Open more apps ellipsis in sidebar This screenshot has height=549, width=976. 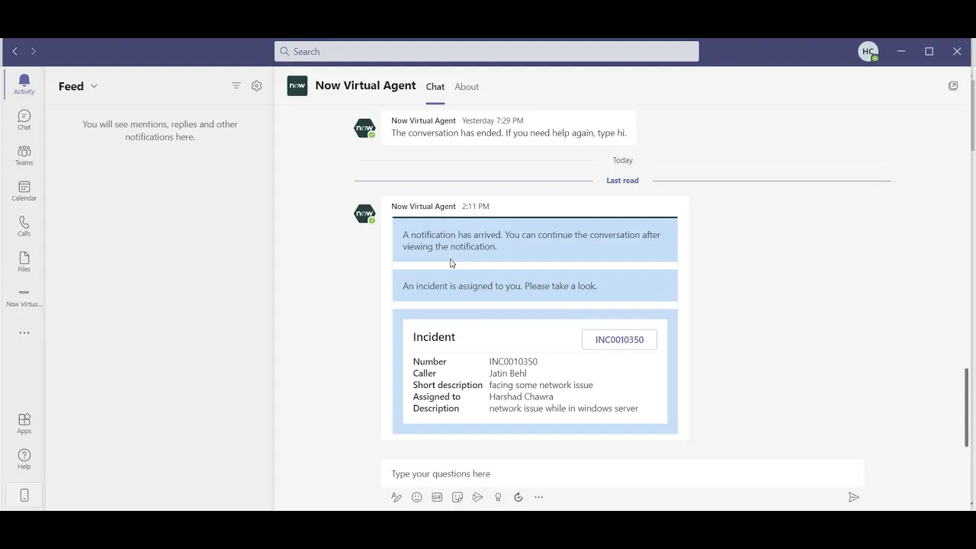(x=24, y=332)
